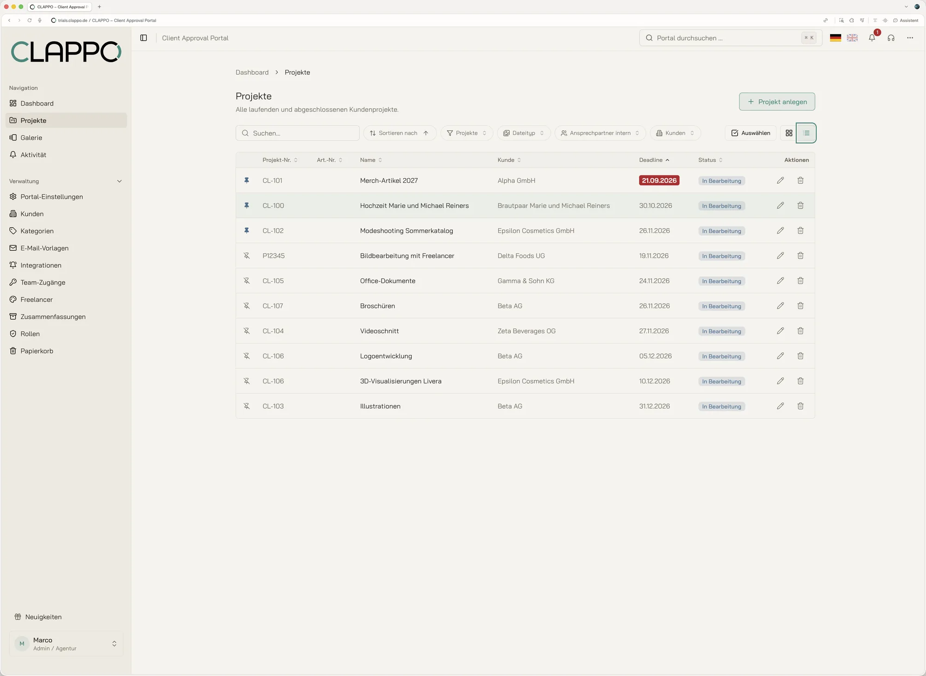Delete Office-Dokumente project
926x676 pixels.
[x=800, y=281]
